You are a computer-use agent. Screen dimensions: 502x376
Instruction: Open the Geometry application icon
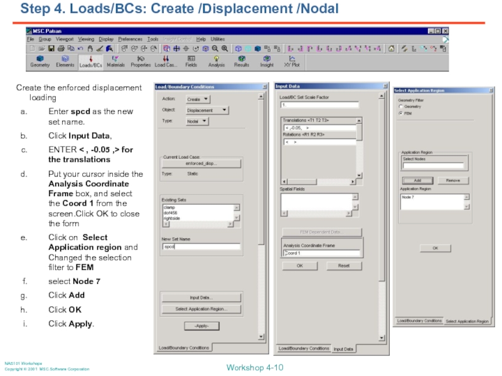[x=40, y=60]
